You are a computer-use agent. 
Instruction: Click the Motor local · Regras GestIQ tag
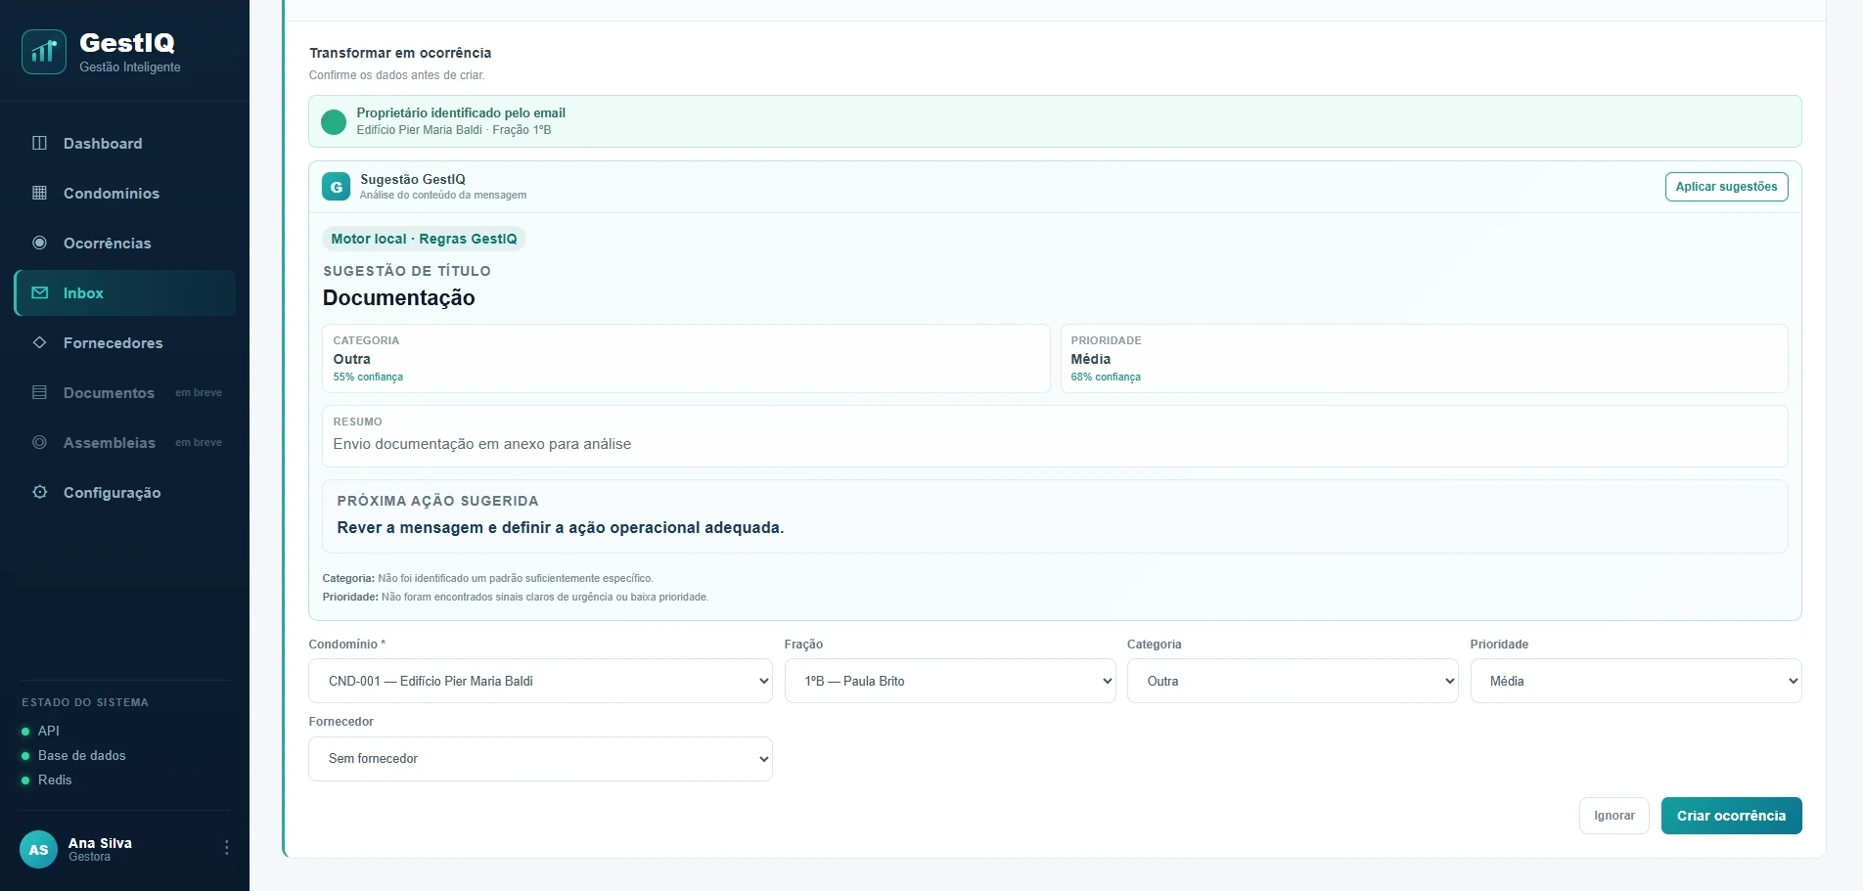(x=424, y=239)
